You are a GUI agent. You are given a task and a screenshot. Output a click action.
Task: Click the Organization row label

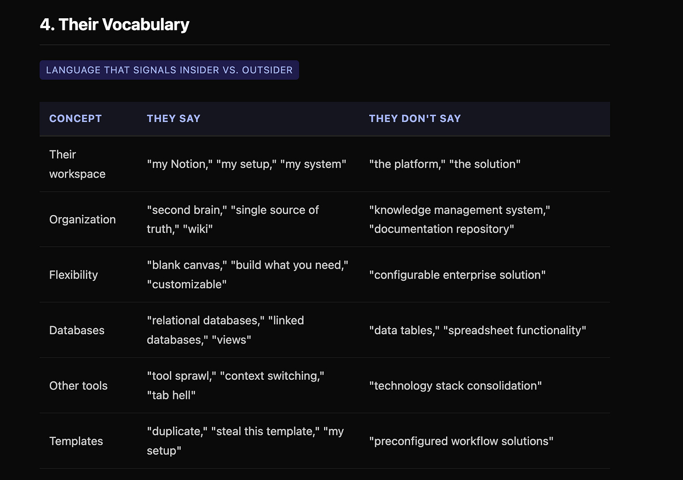coord(83,219)
